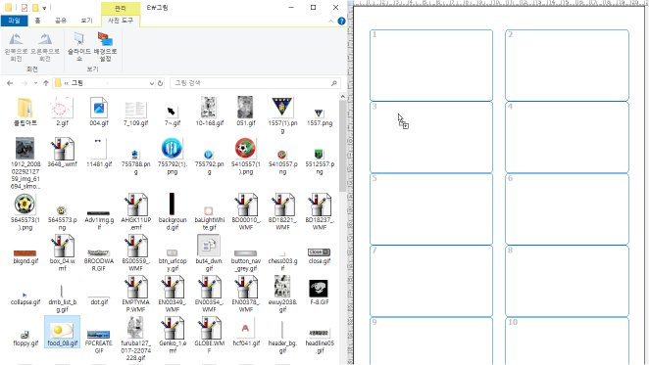The image size is (649, 365).
Task: Open the recent locations dropdown arrow
Action: tap(35, 83)
